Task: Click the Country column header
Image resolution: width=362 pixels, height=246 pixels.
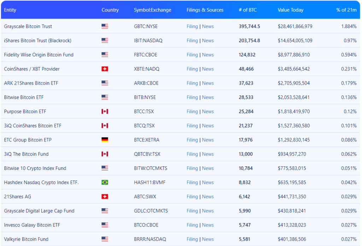Action: [110, 10]
